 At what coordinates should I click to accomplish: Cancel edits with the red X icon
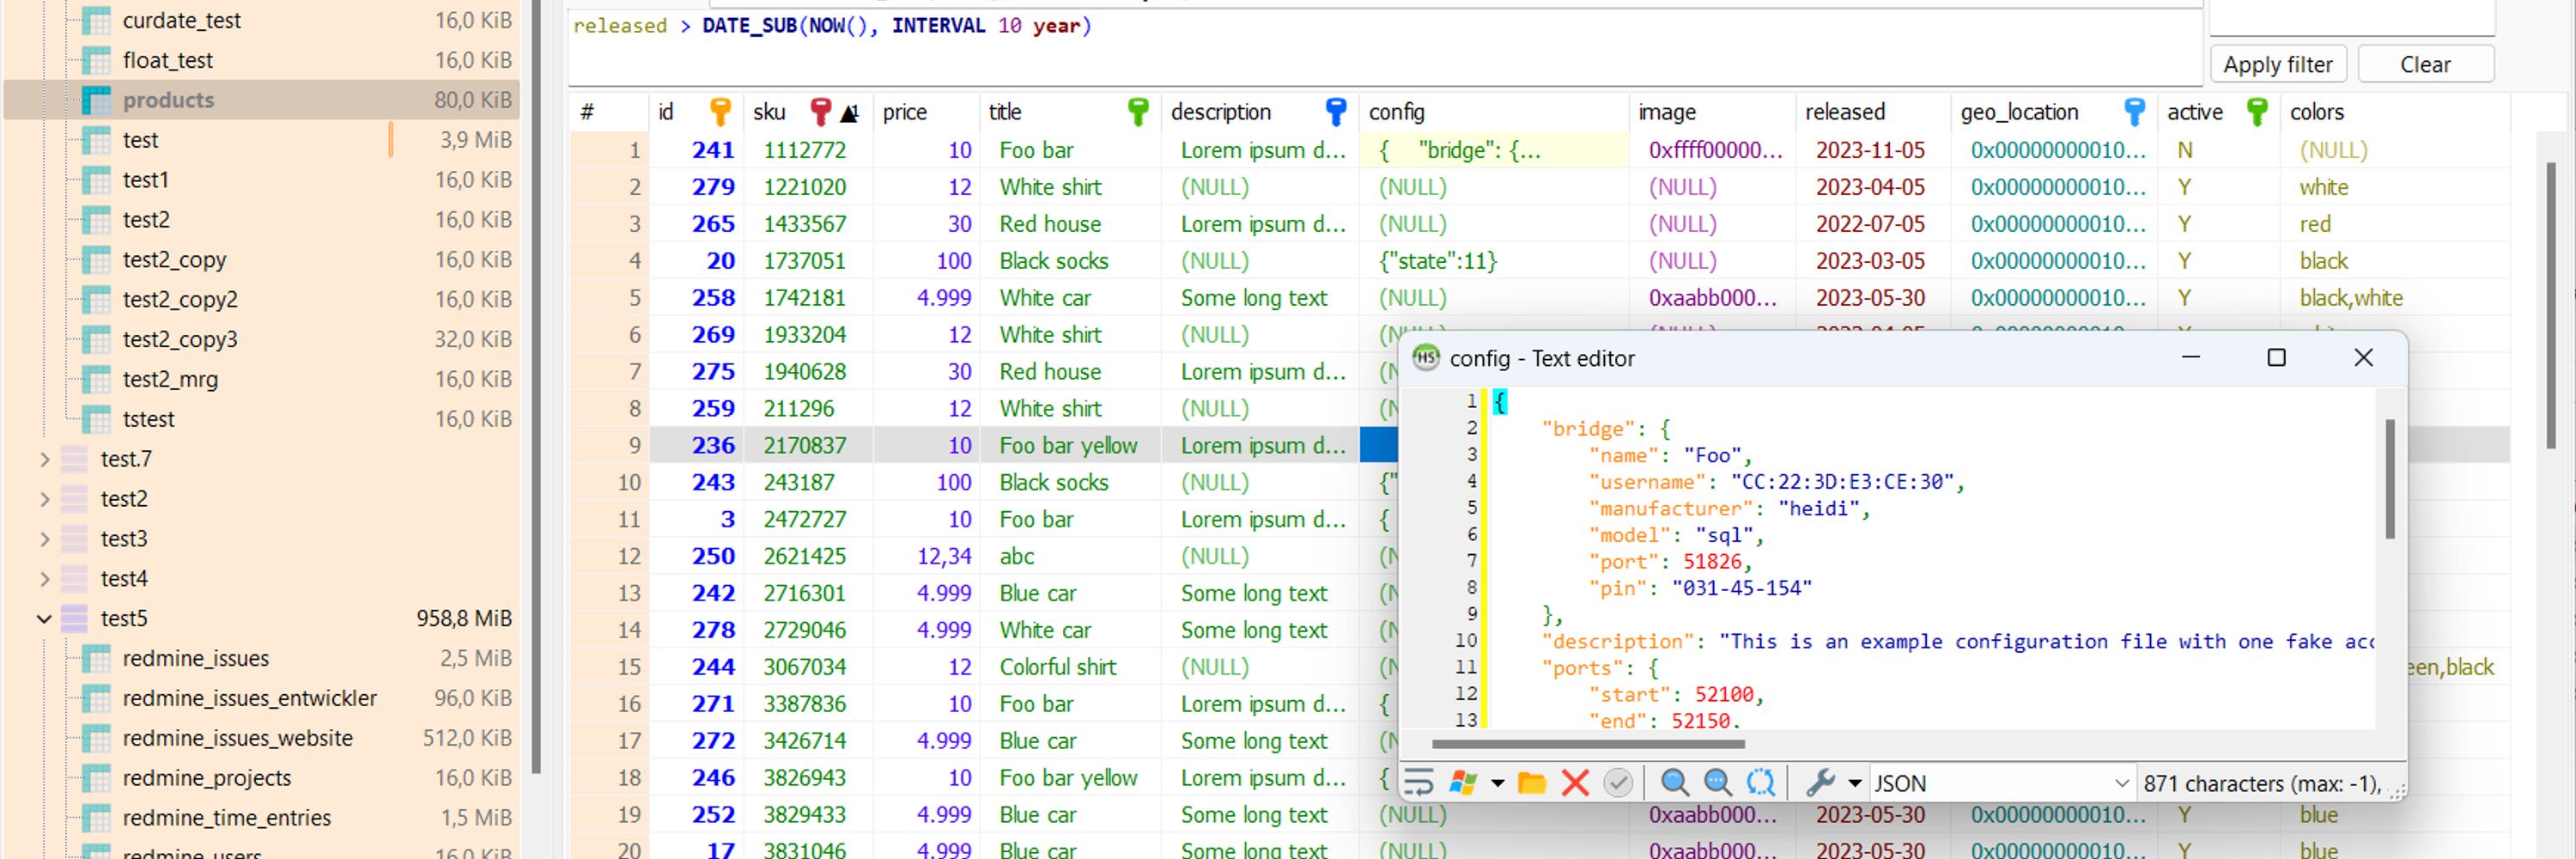[1575, 782]
